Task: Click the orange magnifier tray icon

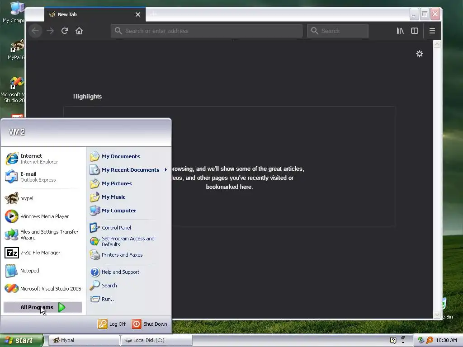Action: click(430, 340)
